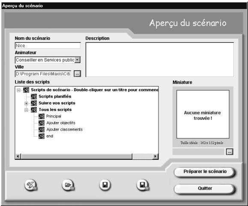Click the save scenario floppy button
248x206 pixels.
[x=105, y=185]
